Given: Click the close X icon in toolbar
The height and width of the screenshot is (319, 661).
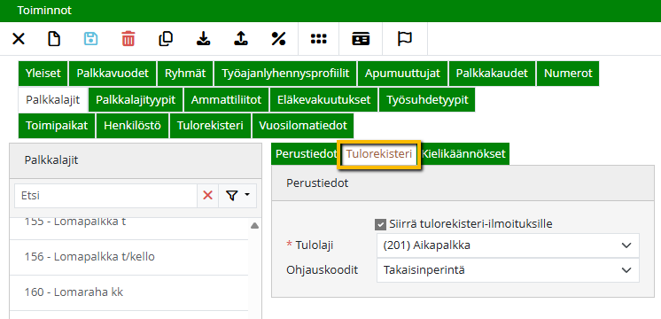Looking at the screenshot, I should click(18, 39).
